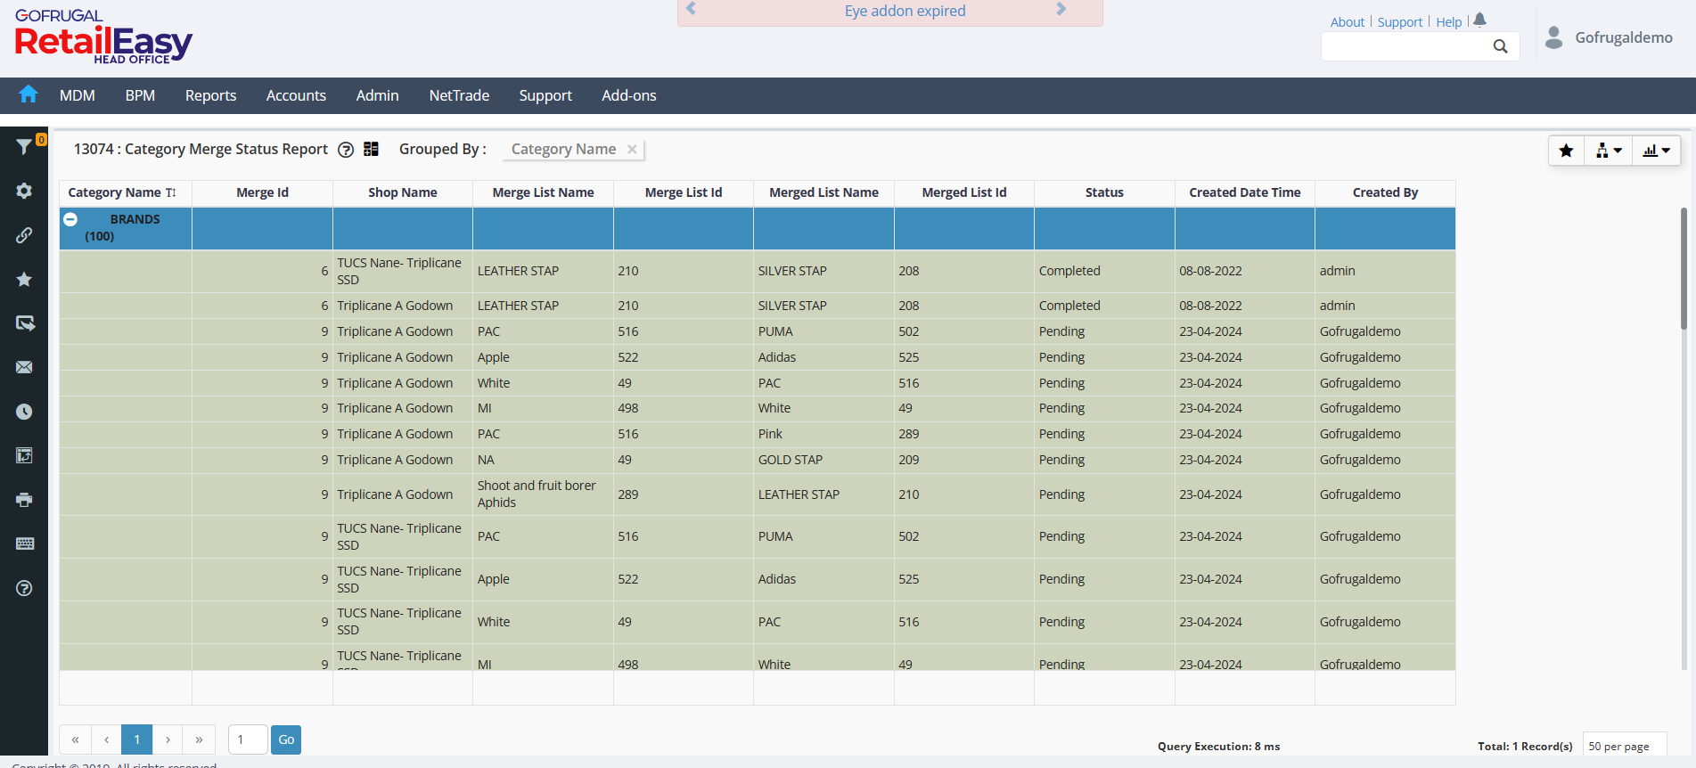Click the envelope email sidebar icon
The width and height of the screenshot is (1696, 768).
coord(24,367)
